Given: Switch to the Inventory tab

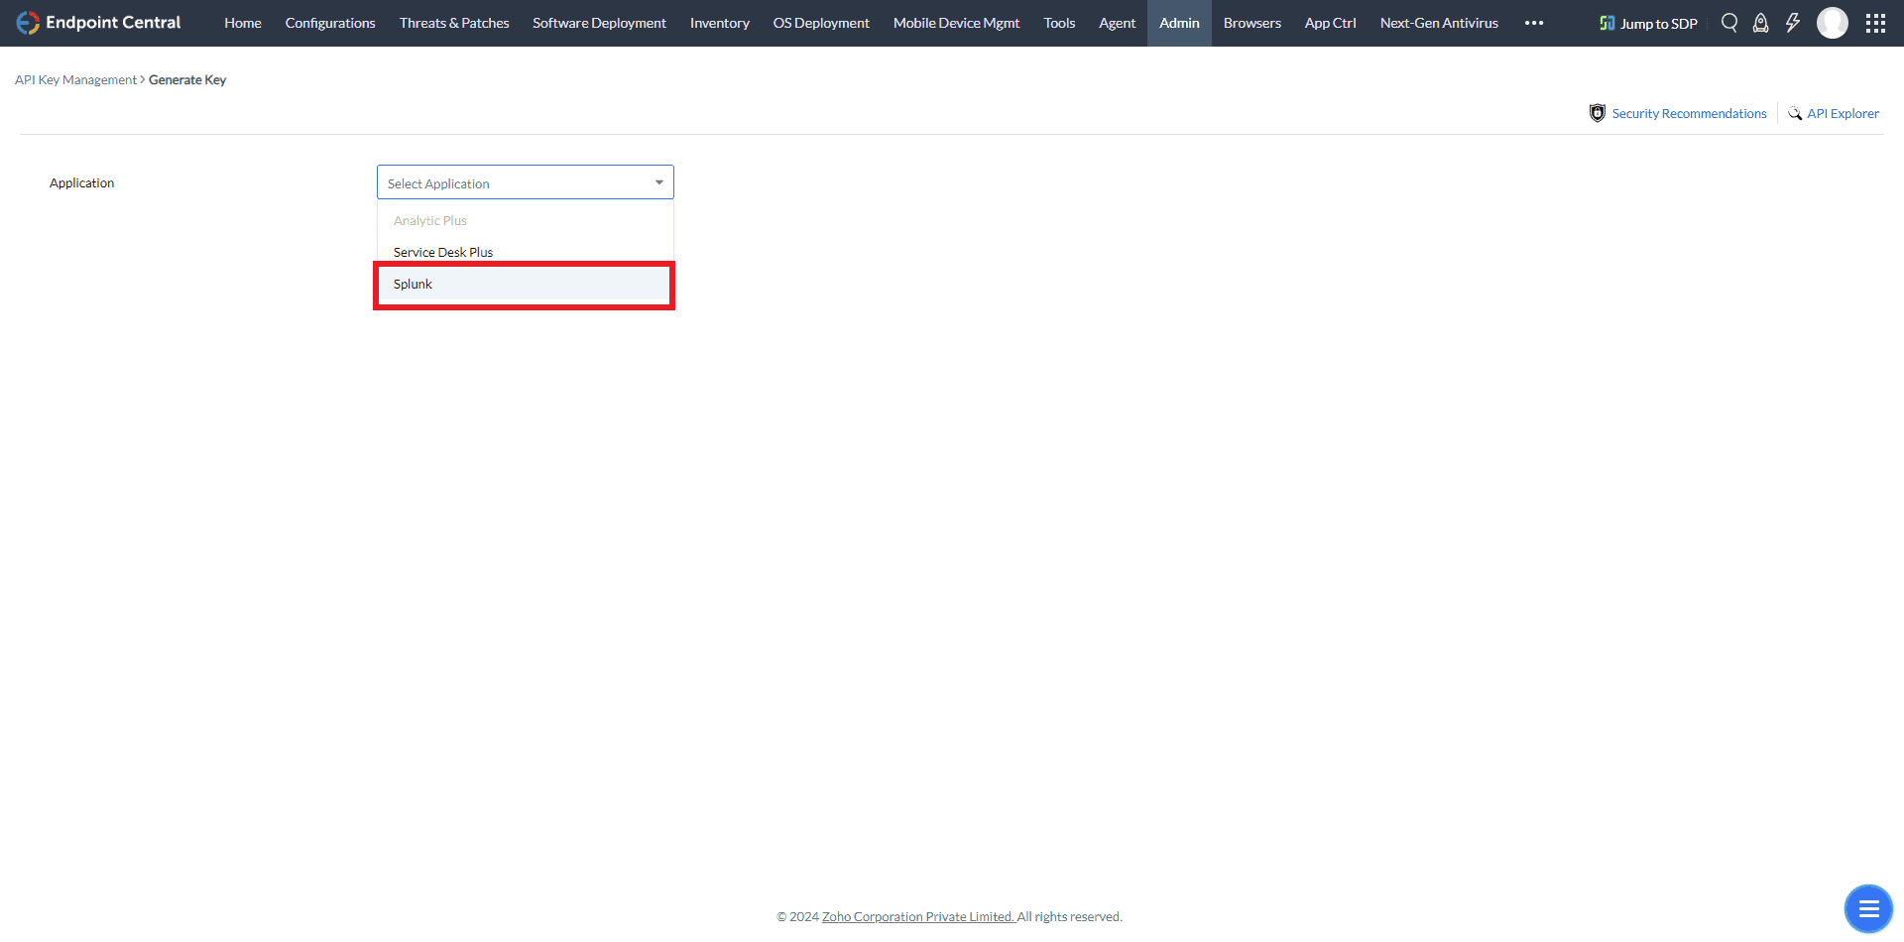Looking at the screenshot, I should [x=720, y=23].
